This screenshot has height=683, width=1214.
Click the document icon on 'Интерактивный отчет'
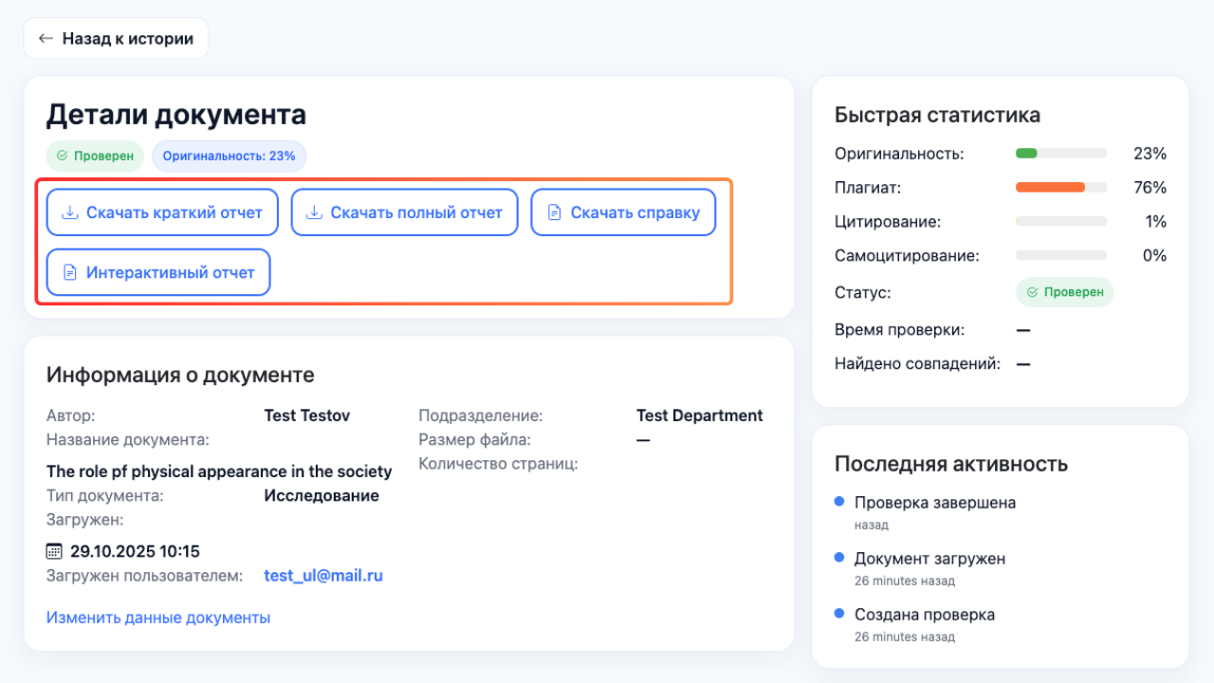tap(68, 272)
